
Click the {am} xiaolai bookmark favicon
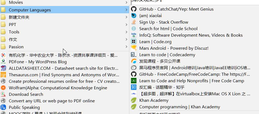[134, 16]
